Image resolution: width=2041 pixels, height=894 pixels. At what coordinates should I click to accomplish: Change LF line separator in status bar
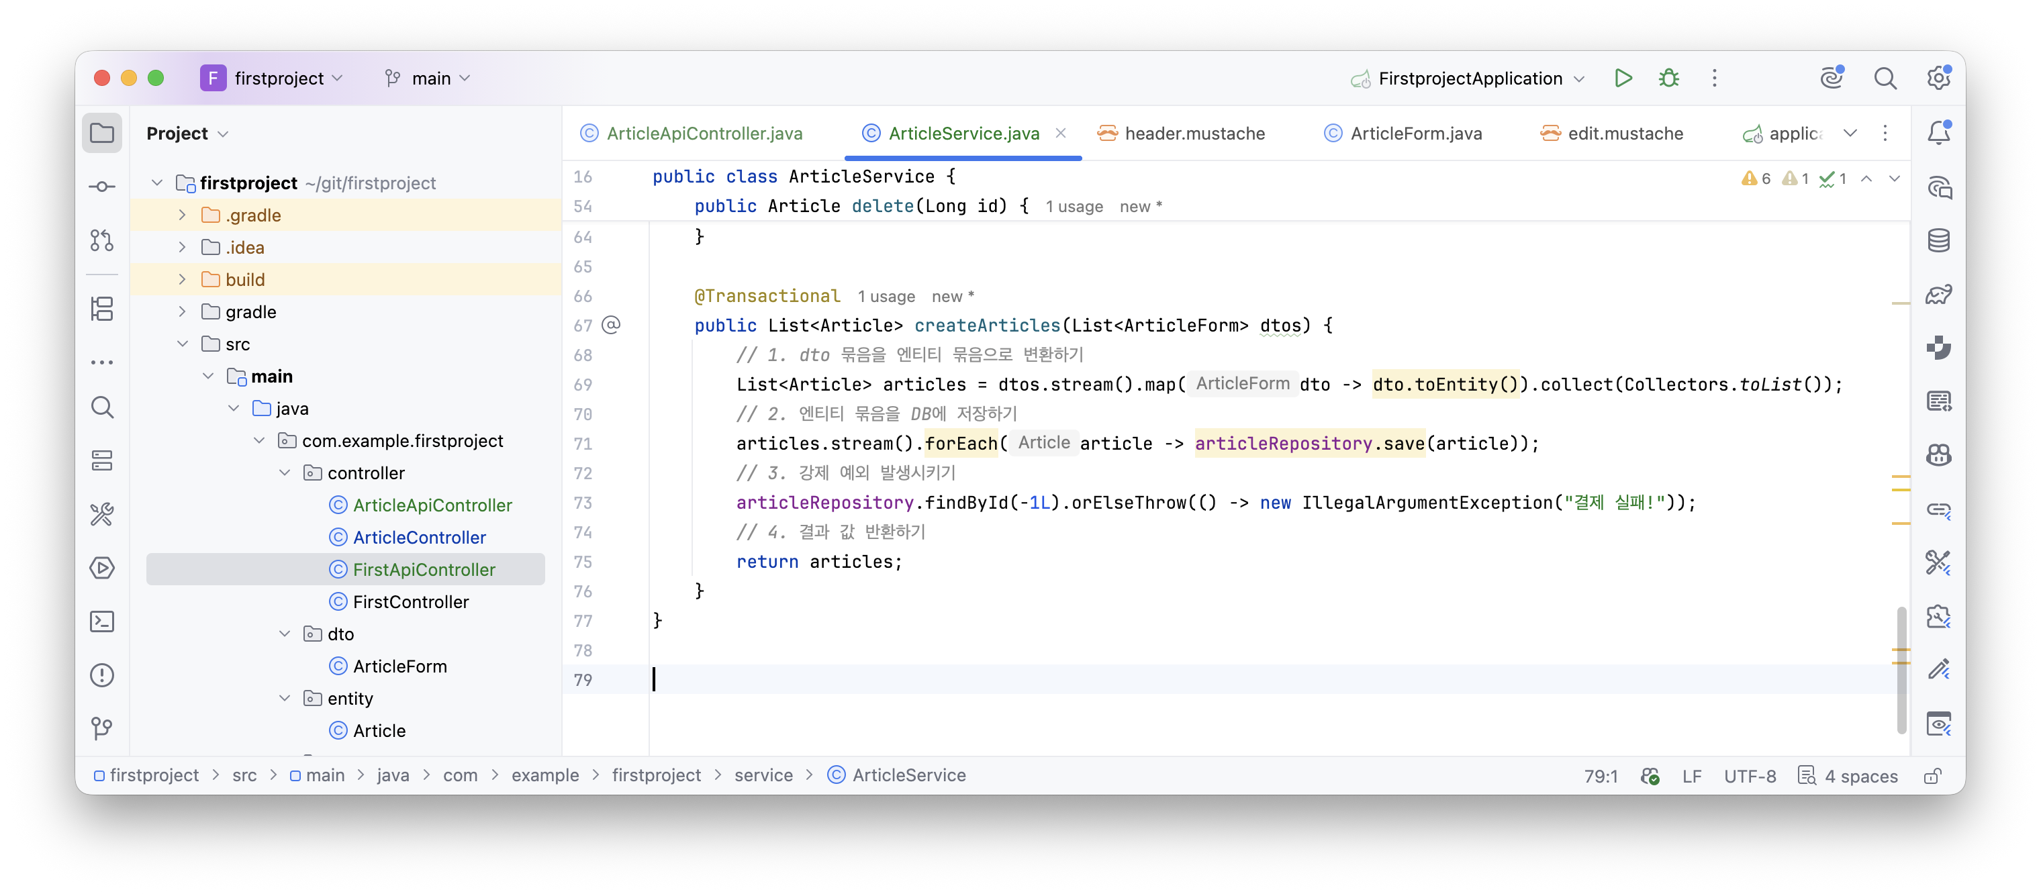click(1692, 776)
